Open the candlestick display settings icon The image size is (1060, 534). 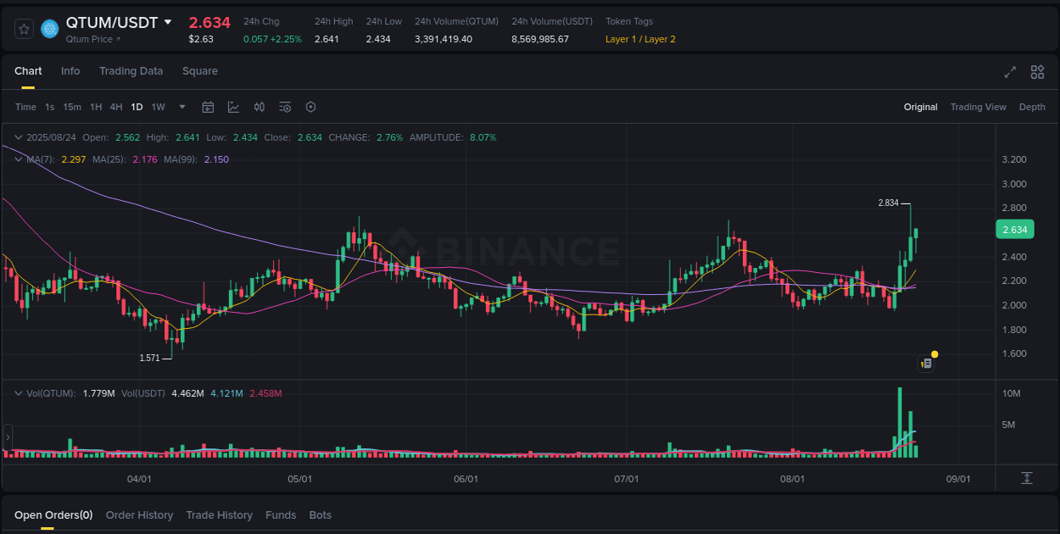pos(259,107)
